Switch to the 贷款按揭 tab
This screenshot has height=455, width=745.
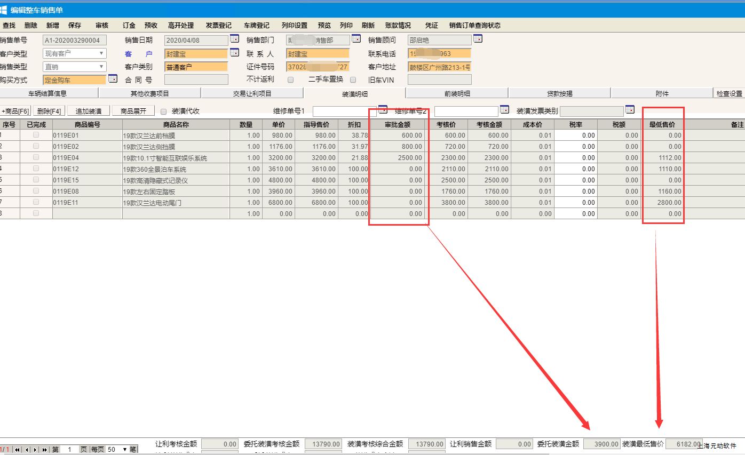click(559, 93)
